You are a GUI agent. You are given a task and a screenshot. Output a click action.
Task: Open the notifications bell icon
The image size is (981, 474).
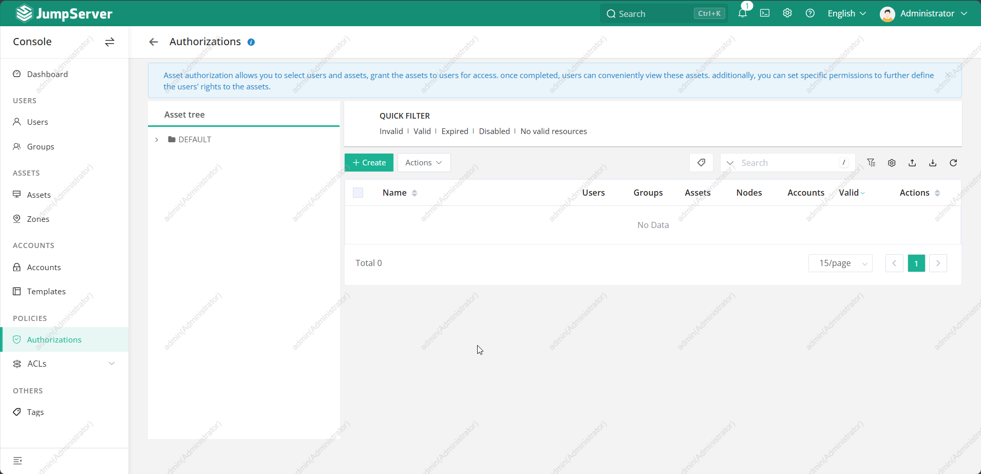742,13
